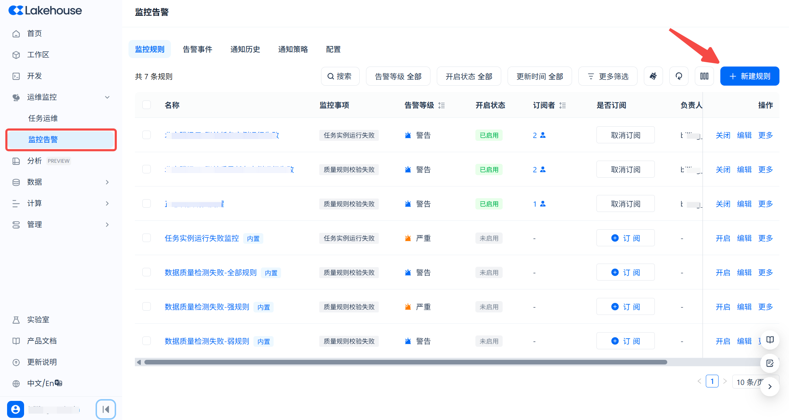The image size is (789, 420).
Task: Collapse the sidebar with the bottom arrow icon
Action: (x=105, y=409)
